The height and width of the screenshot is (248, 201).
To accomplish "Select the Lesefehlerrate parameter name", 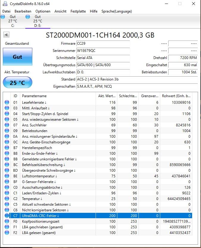I will [x=34, y=103].
